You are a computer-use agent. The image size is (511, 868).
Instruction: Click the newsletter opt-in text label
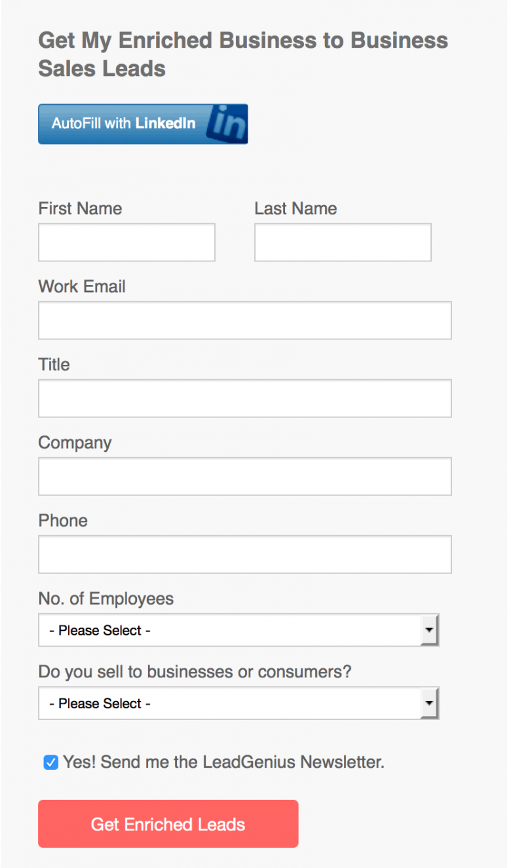223,762
